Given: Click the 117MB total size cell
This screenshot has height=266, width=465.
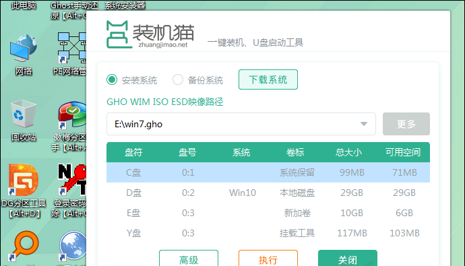Looking at the screenshot, I should pos(352,233).
